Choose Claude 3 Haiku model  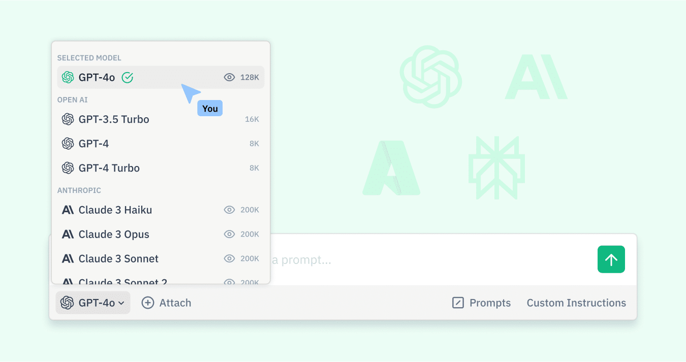(161, 210)
